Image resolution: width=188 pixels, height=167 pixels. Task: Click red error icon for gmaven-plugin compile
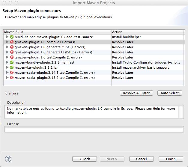tap(12, 42)
